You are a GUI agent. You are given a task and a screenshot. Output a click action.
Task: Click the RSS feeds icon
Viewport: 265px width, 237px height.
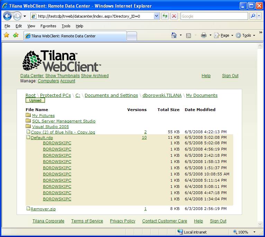(189, 36)
